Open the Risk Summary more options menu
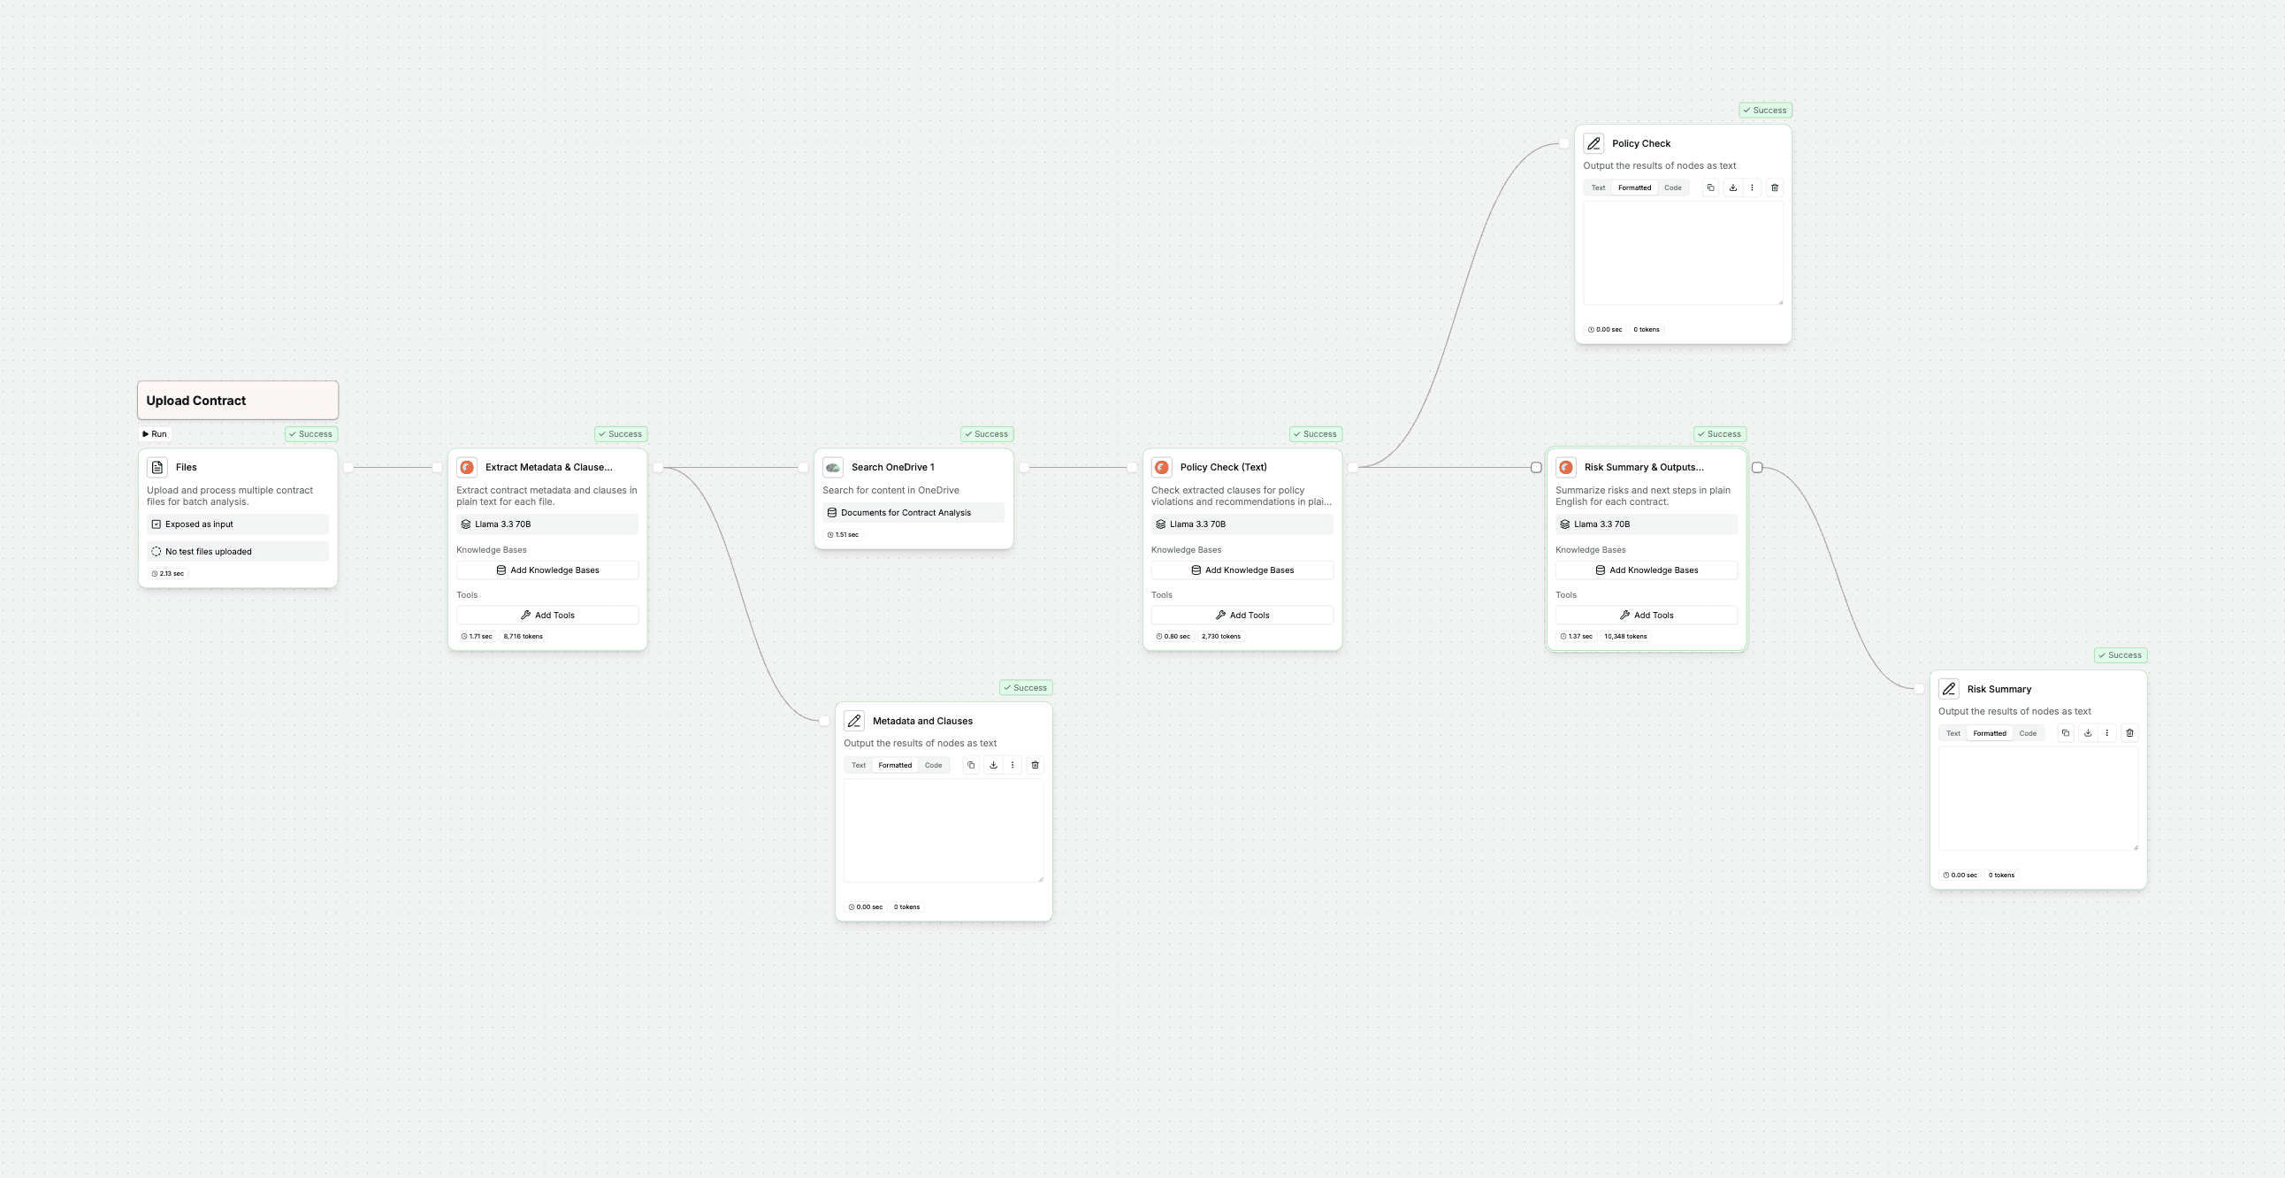Viewport: 2285px width, 1178px height. coord(2106,733)
